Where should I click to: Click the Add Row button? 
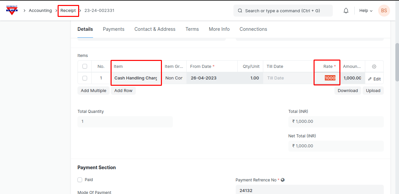click(123, 91)
